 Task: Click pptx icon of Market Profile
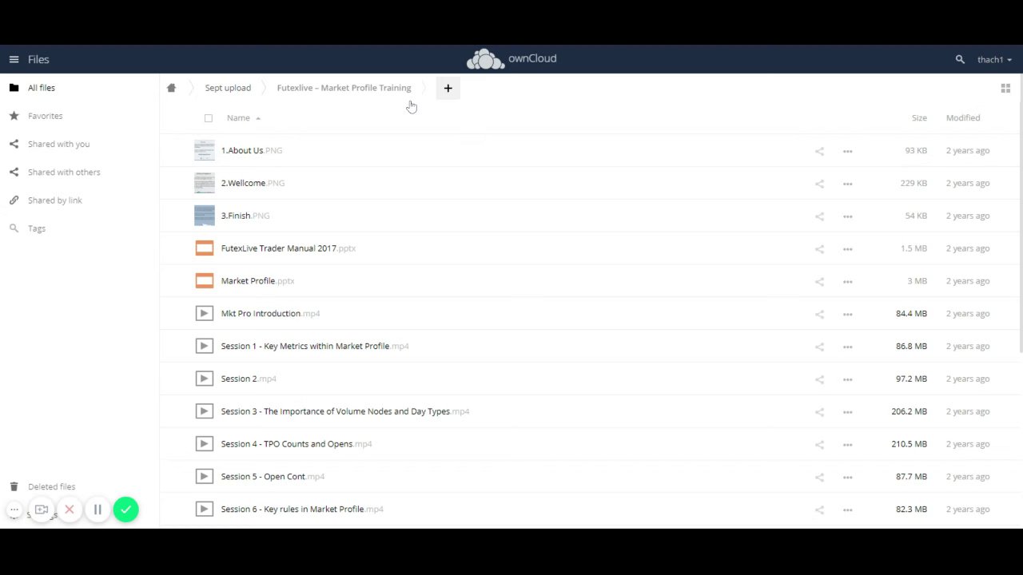205,281
